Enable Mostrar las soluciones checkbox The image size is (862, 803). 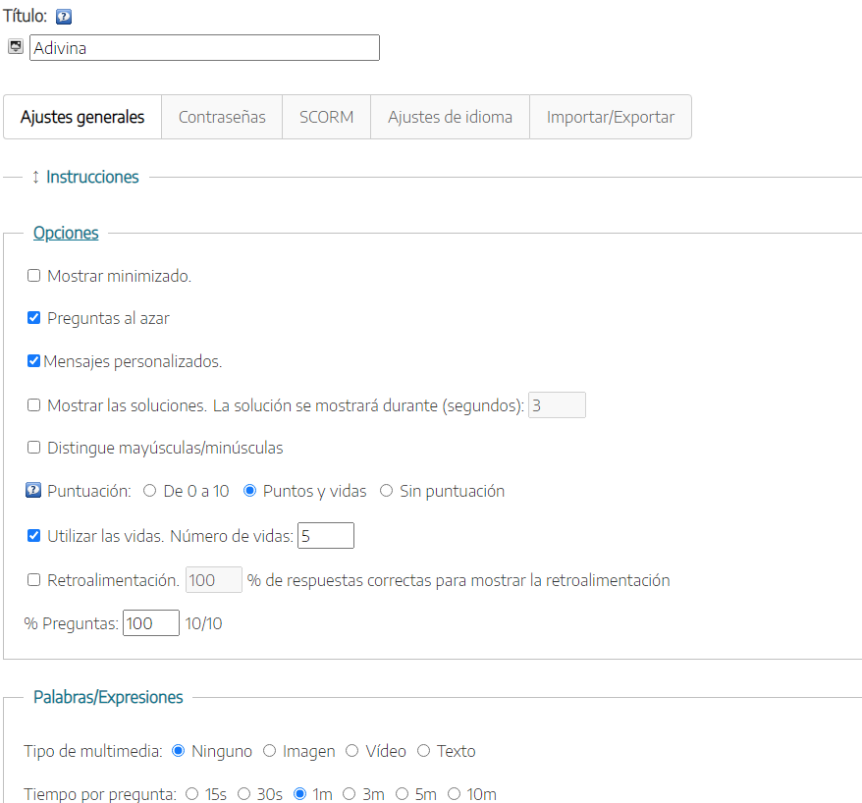click(34, 405)
